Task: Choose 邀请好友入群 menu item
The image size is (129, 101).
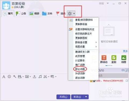Action: pyautogui.click(x=82, y=52)
